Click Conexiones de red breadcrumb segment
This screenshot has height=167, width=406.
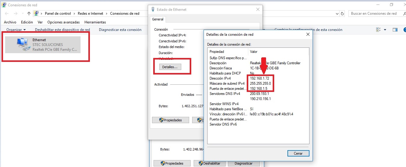[x=125, y=14]
